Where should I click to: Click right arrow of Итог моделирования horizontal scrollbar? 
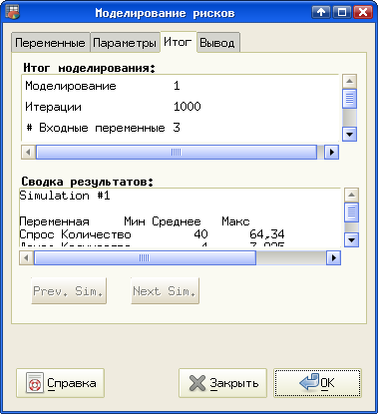pyautogui.click(x=331, y=153)
